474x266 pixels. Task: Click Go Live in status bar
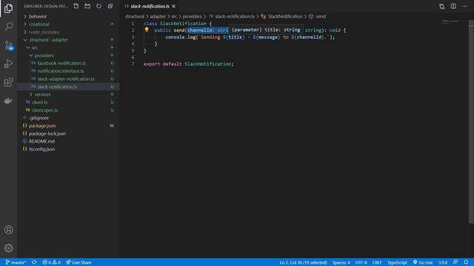[423, 262]
